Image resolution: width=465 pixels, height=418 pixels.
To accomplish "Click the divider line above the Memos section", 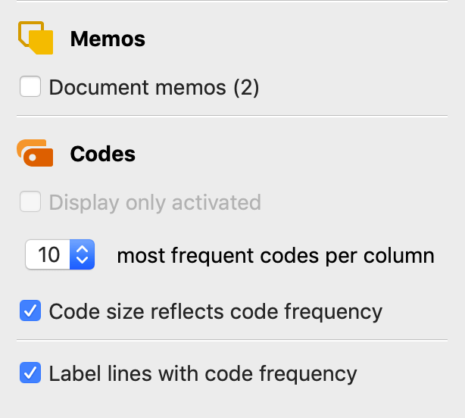I will (x=232, y=2).
